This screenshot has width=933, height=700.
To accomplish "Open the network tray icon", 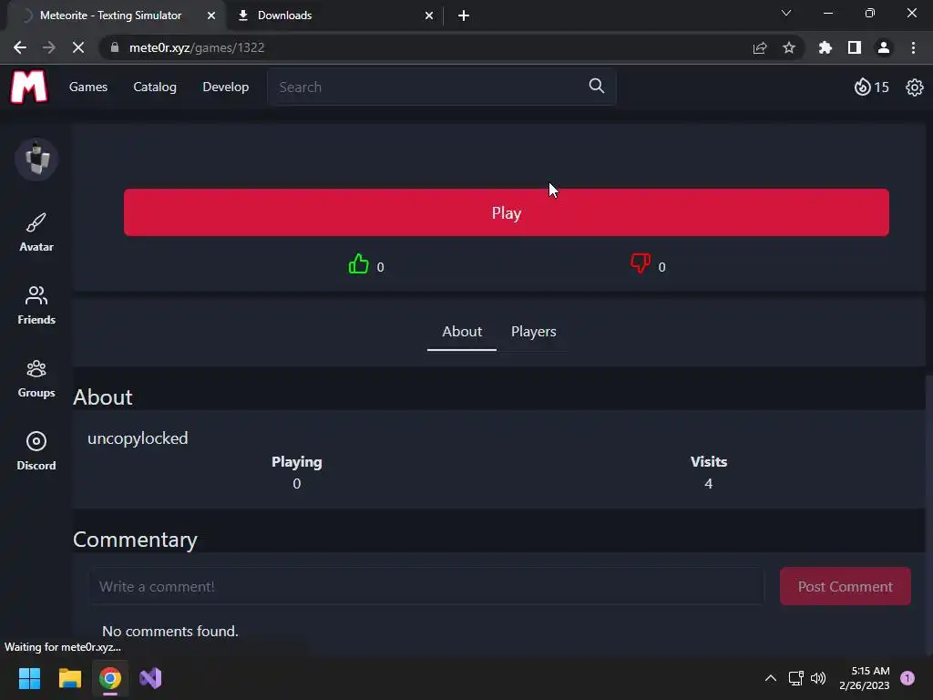I will (795, 678).
